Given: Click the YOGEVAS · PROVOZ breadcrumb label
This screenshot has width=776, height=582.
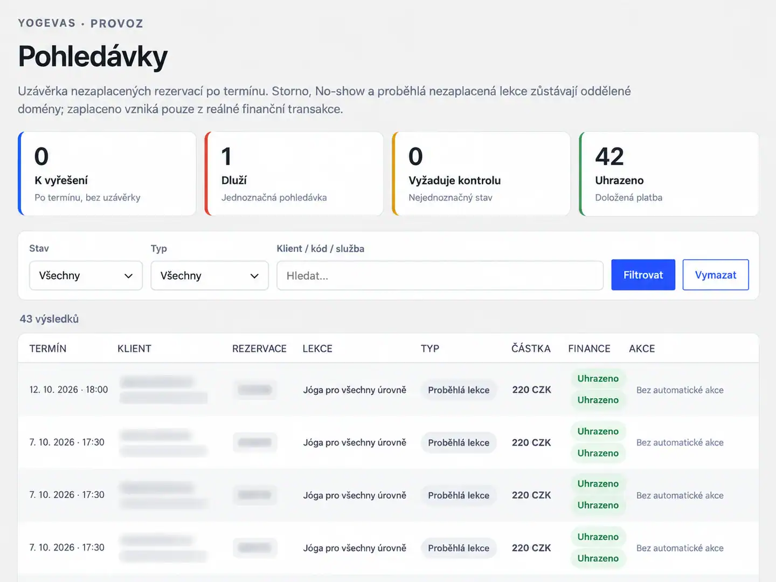Looking at the screenshot, I should coord(81,23).
